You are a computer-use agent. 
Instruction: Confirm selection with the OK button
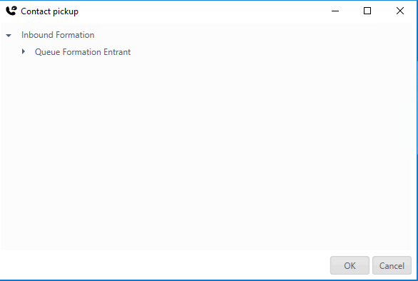tap(350, 265)
